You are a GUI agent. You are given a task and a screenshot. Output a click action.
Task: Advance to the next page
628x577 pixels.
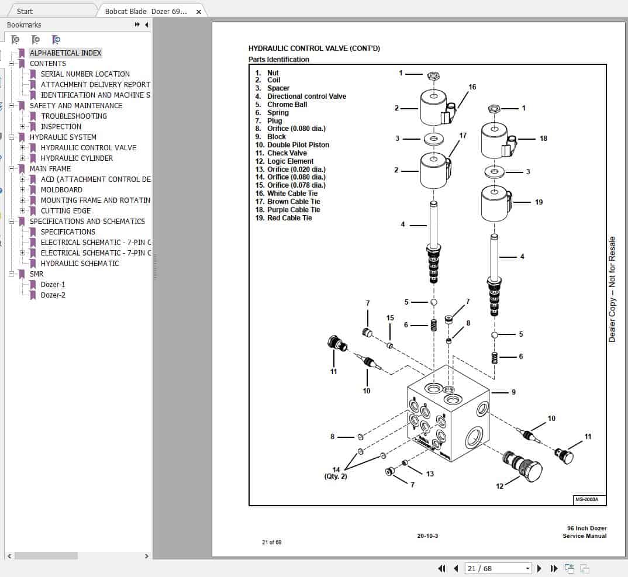[x=539, y=568]
